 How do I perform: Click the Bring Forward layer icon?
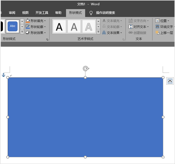point(157,33)
